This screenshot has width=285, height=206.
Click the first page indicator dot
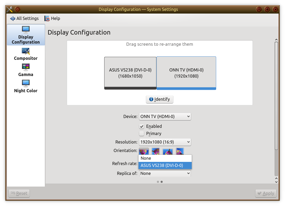click(158, 182)
